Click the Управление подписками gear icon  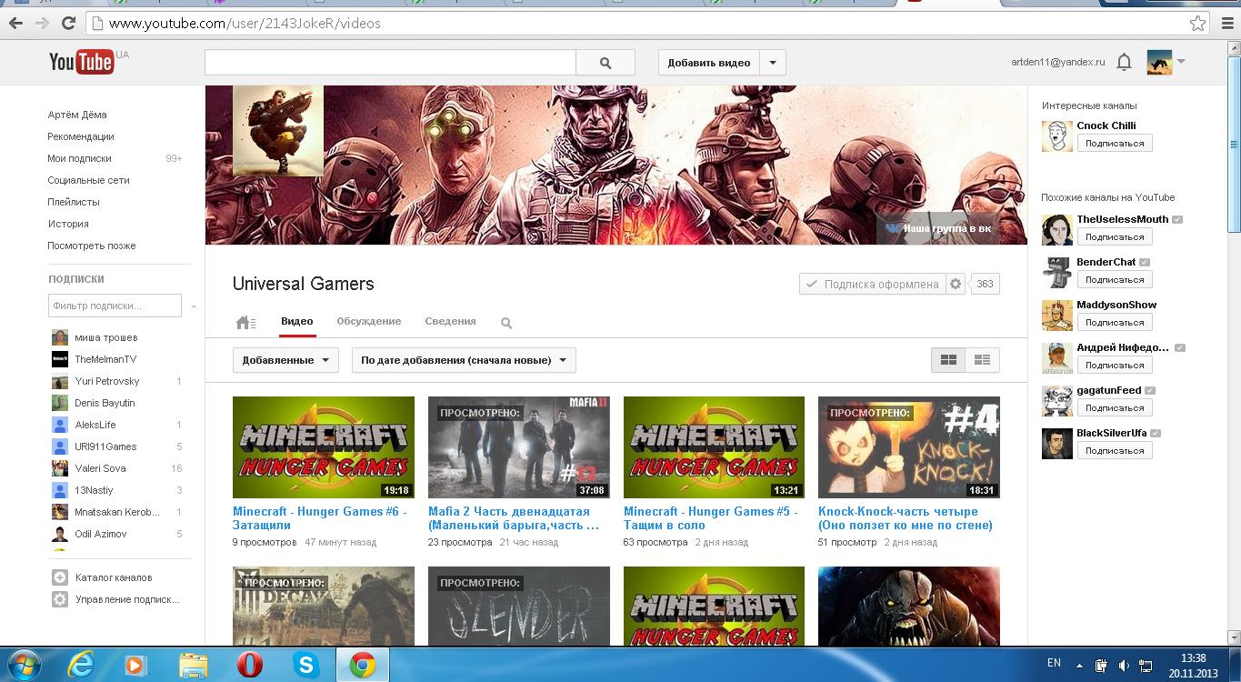(x=60, y=599)
